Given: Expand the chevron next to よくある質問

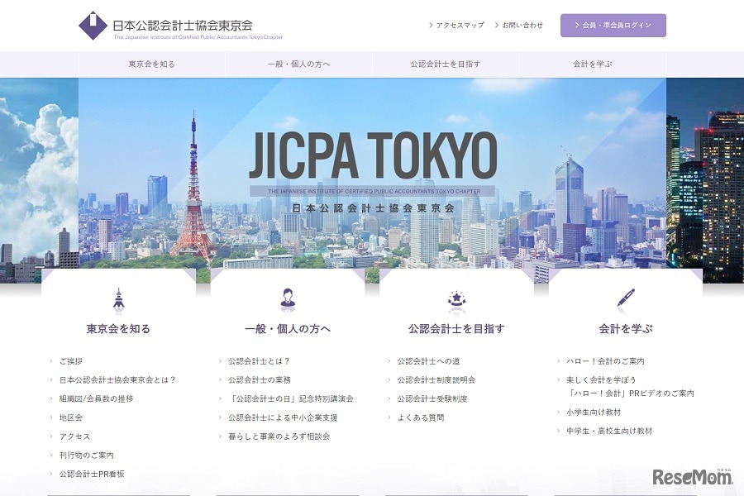Looking at the screenshot, I should (x=387, y=416).
